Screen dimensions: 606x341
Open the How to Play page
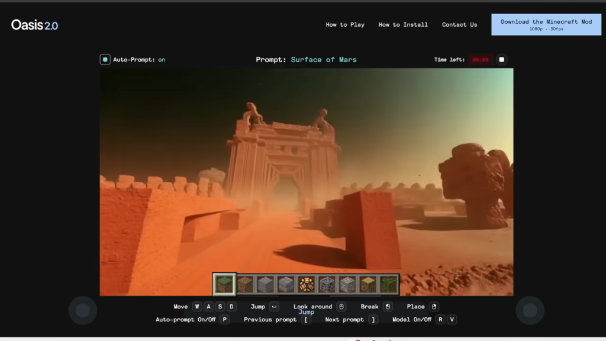point(345,25)
